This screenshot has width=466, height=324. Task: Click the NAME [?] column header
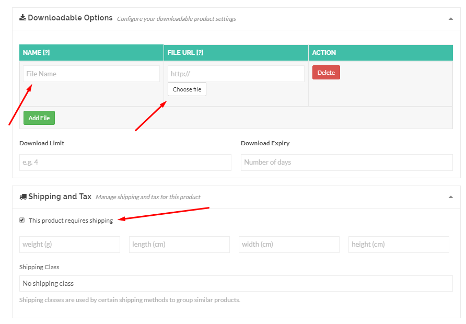(91, 53)
